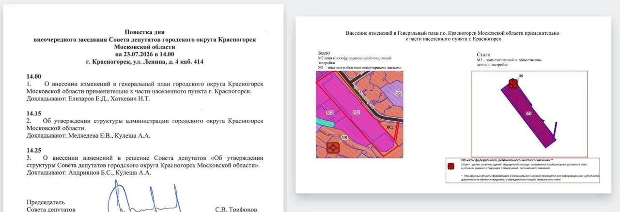The image size is (620, 212).
Task: Click the 'Было' map caption
Action: tap(324, 52)
